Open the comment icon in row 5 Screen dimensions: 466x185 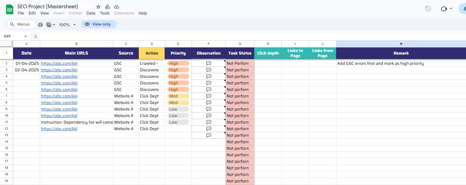click(209, 83)
